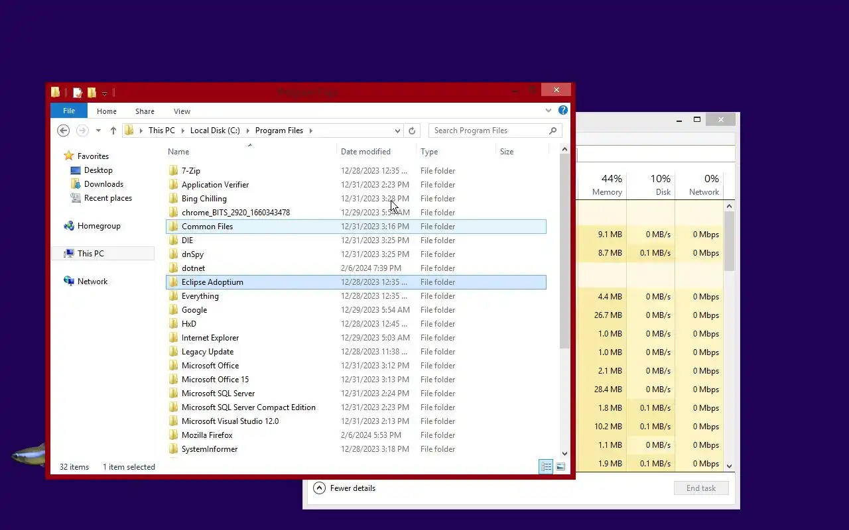The width and height of the screenshot is (849, 530).
Task: Switch to the View ribbon tab
Action: 182,111
